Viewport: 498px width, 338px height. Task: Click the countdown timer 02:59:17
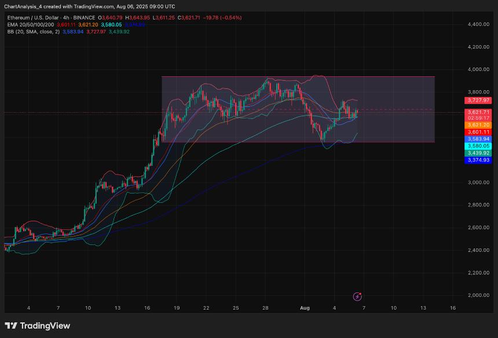point(479,118)
